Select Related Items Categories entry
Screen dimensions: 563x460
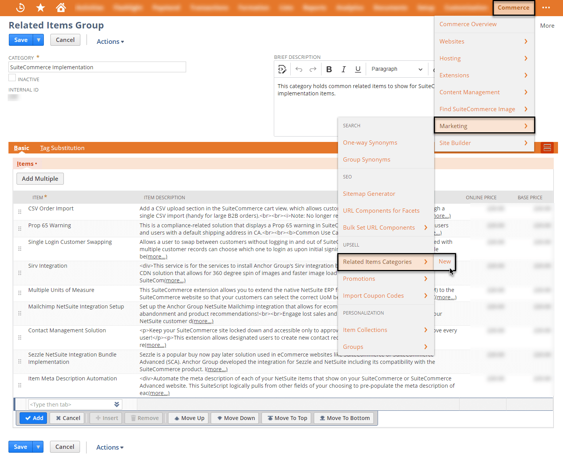pos(385,262)
